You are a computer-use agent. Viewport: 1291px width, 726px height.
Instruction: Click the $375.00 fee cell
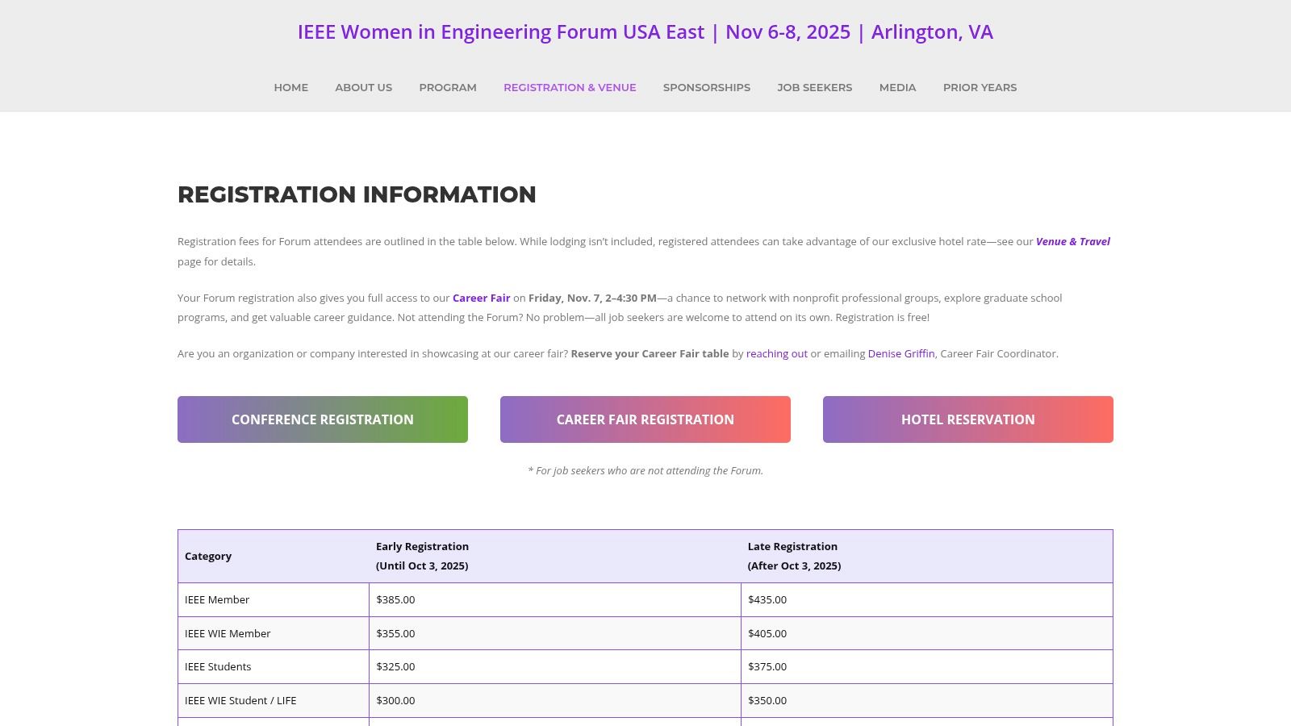(x=926, y=667)
